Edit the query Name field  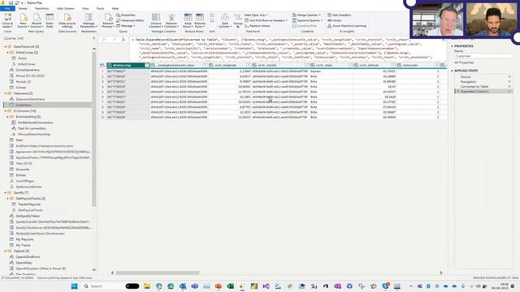point(483,56)
